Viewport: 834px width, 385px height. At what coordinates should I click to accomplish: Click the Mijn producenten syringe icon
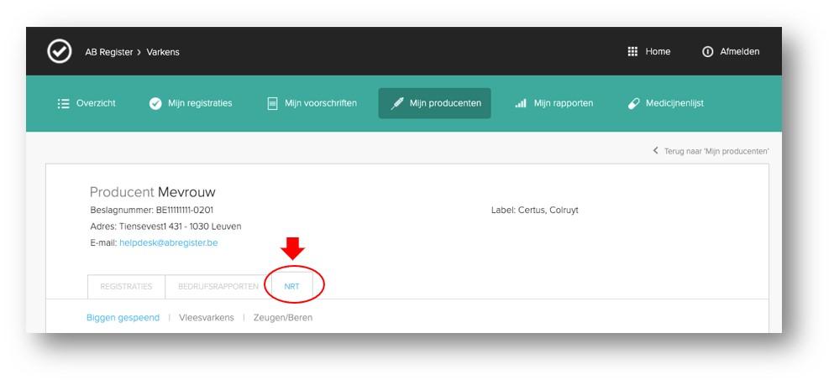397,103
